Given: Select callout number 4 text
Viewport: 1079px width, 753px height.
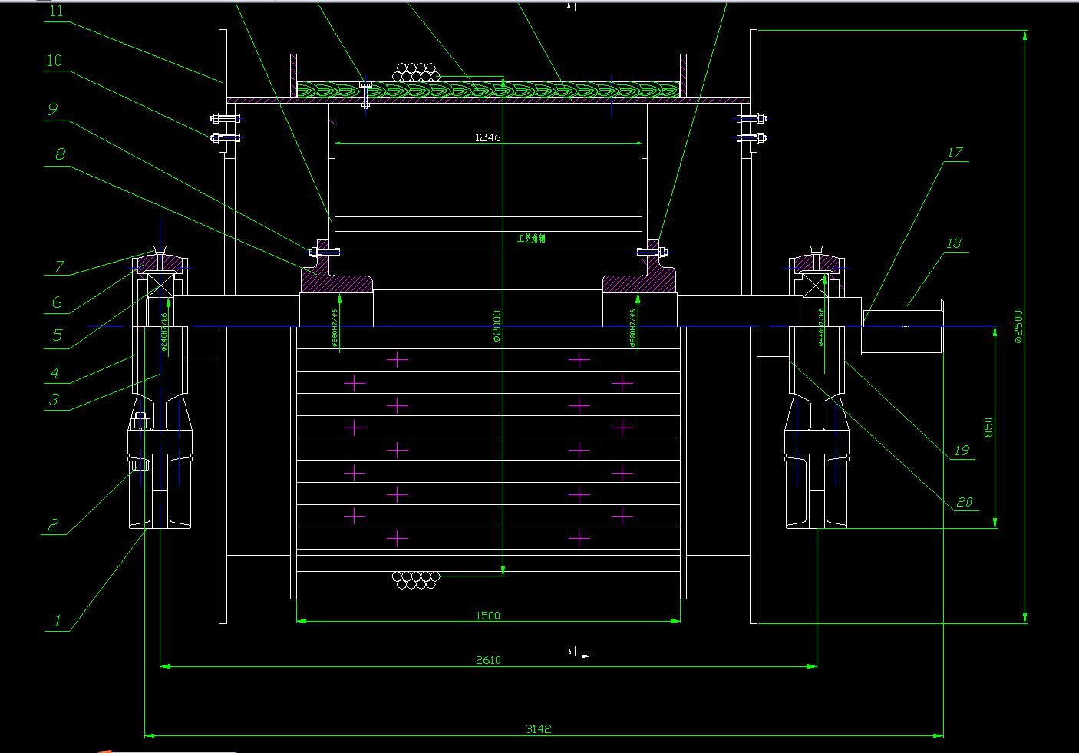Looking at the screenshot, I should 54,373.
